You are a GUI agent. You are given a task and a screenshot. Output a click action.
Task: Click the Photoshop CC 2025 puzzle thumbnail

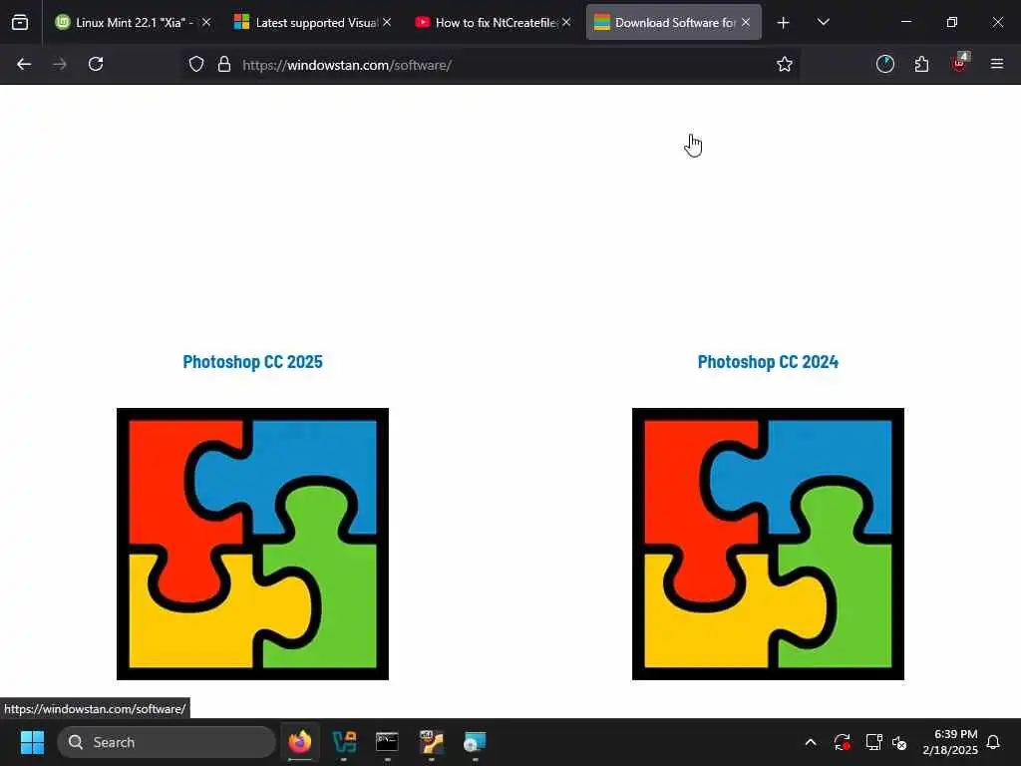click(252, 544)
